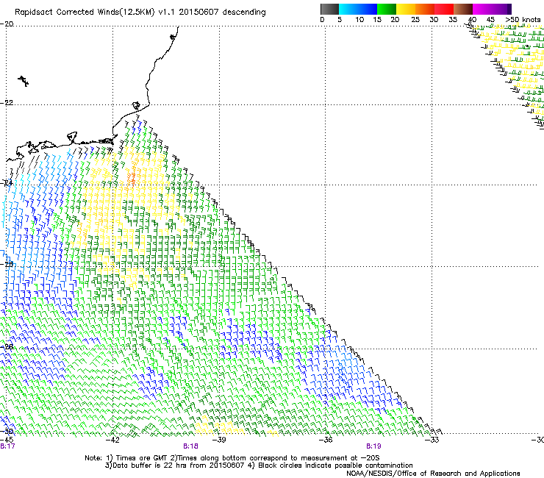The height and width of the screenshot is (478, 544).
Task: Click the gray 0-5 knots legend swatch
Action: point(329,9)
